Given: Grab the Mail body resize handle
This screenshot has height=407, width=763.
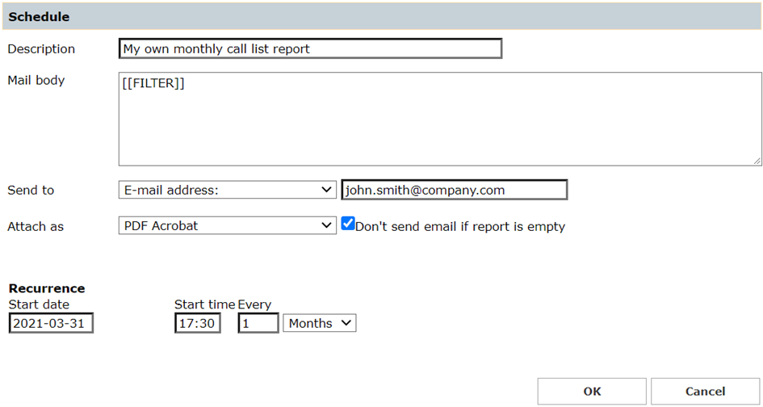Looking at the screenshot, I should click(757, 162).
